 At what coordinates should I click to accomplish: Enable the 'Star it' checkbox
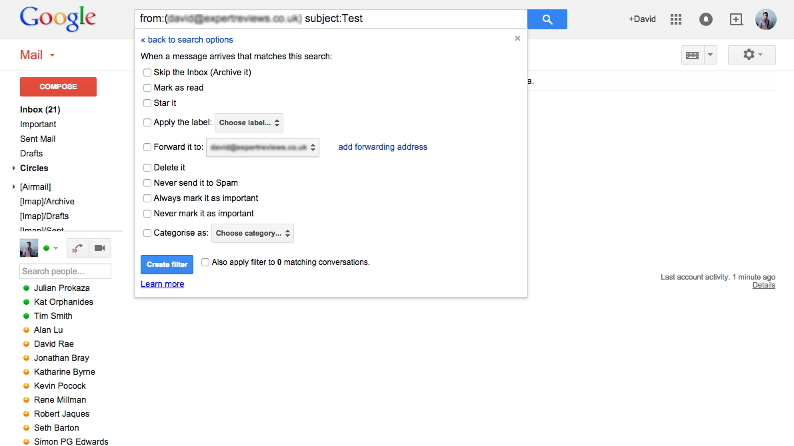(x=147, y=103)
